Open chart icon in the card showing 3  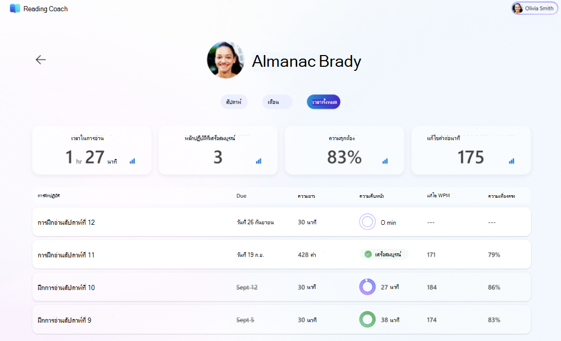(259, 161)
